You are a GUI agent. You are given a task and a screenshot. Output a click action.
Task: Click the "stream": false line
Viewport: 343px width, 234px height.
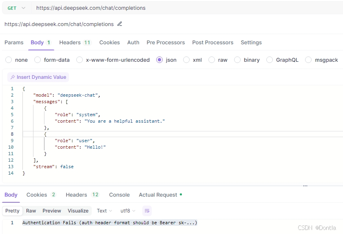point(53,167)
